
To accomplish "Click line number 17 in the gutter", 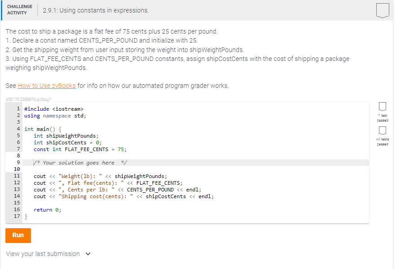I will coord(17,216).
